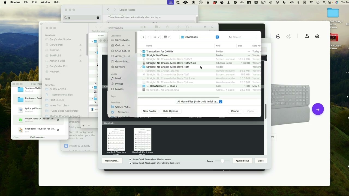Screen dimensions: 349x196
Task: Open the File menu
Action: click(x=26, y=2)
